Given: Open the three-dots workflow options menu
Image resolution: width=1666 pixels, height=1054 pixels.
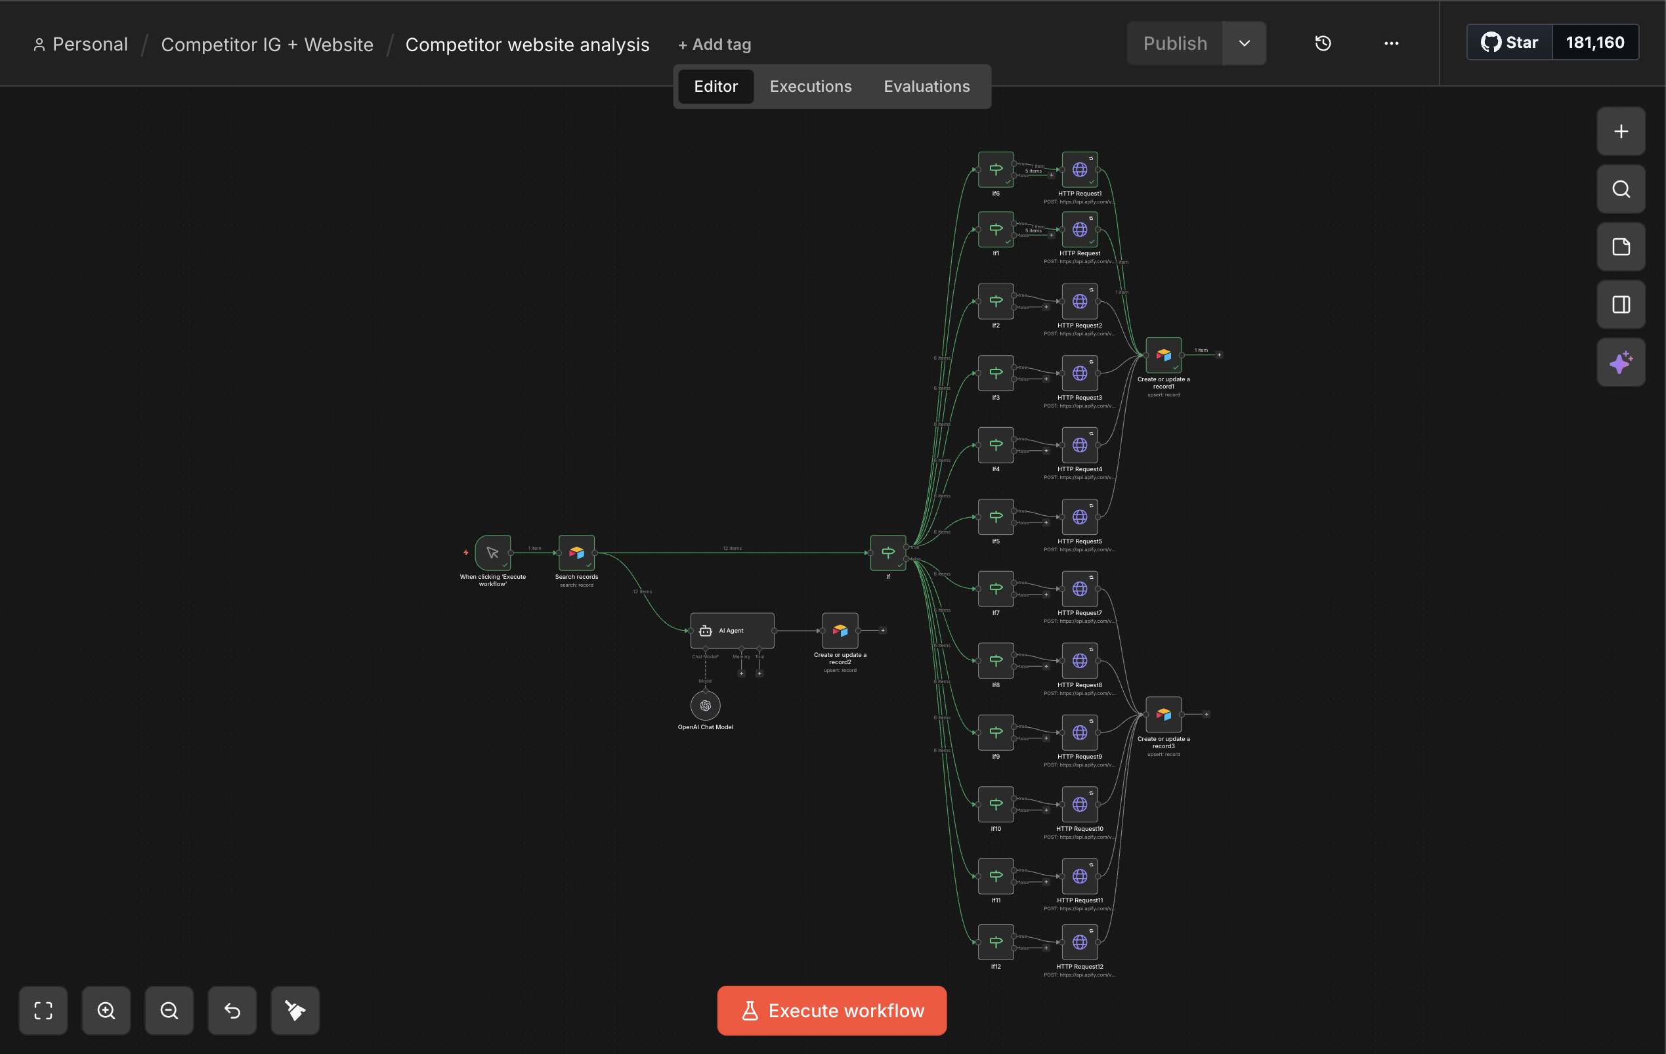Looking at the screenshot, I should pos(1391,43).
